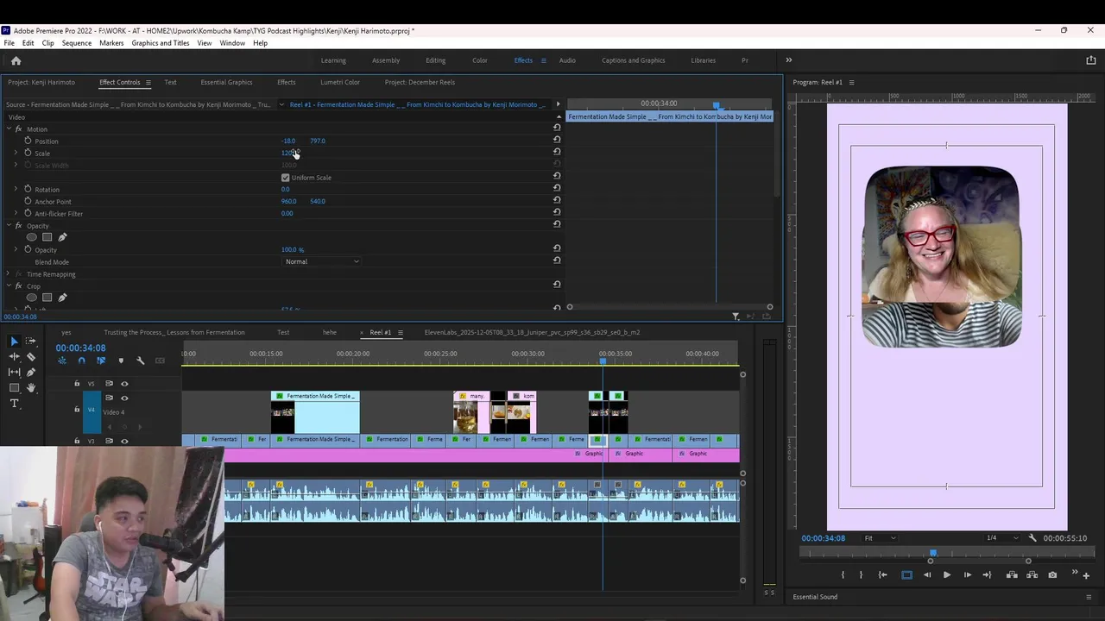Open playback resolution 1/4 dropdown

click(x=1001, y=538)
